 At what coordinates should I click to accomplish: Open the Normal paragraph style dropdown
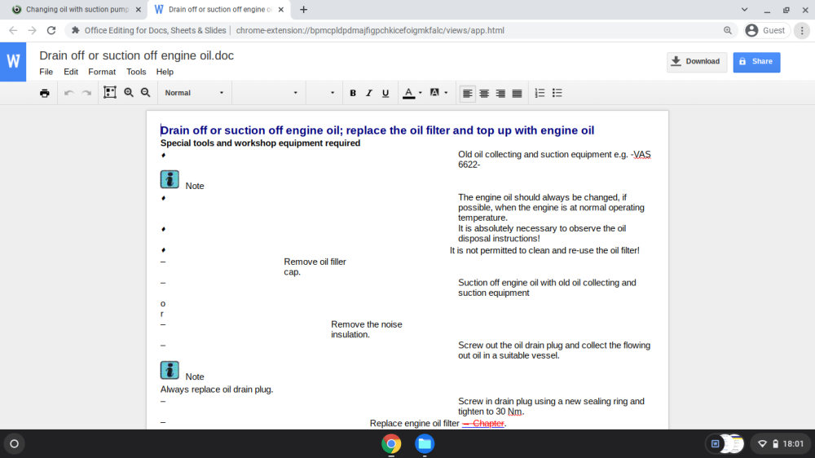pyautogui.click(x=194, y=93)
